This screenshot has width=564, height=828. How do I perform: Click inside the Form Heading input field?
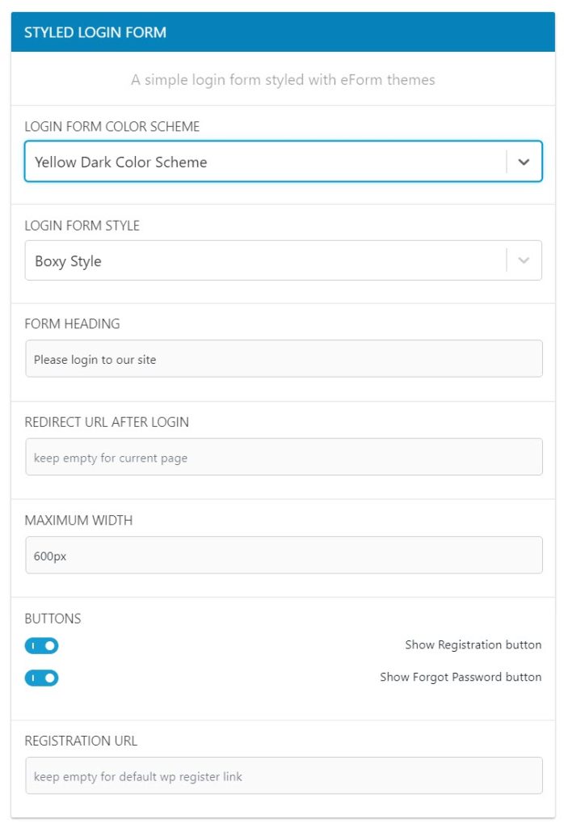pyautogui.click(x=283, y=358)
